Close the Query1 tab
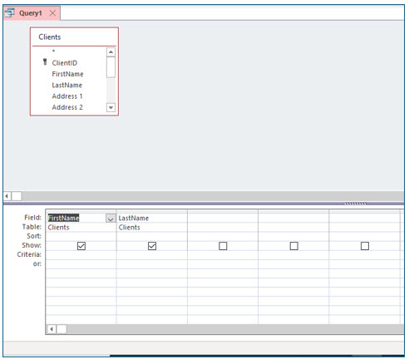Image resolution: width=409 pixels, height=359 pixels. click(x=52, y=13)
